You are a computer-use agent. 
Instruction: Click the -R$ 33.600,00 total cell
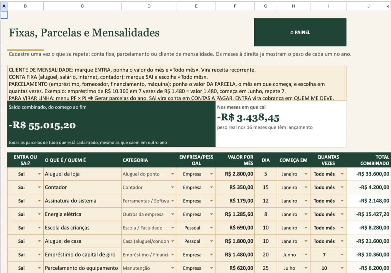point(369,174)
